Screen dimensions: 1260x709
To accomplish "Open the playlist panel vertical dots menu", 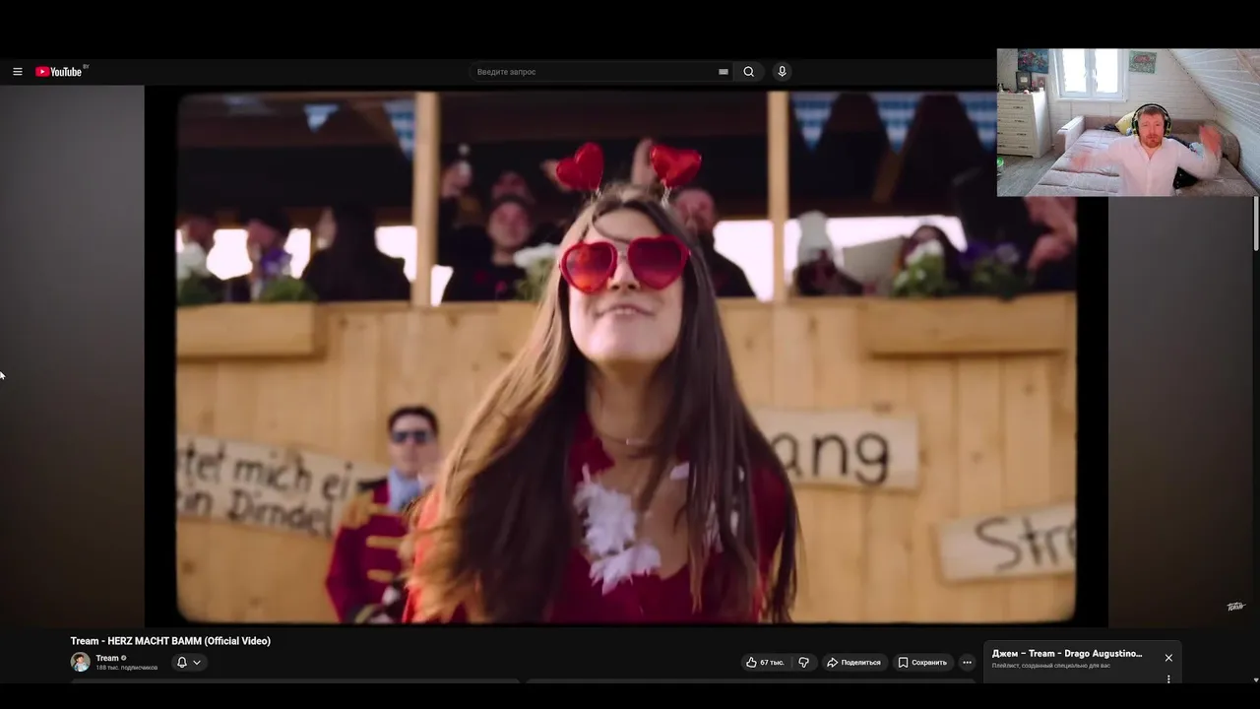I will coord(1168,678).
